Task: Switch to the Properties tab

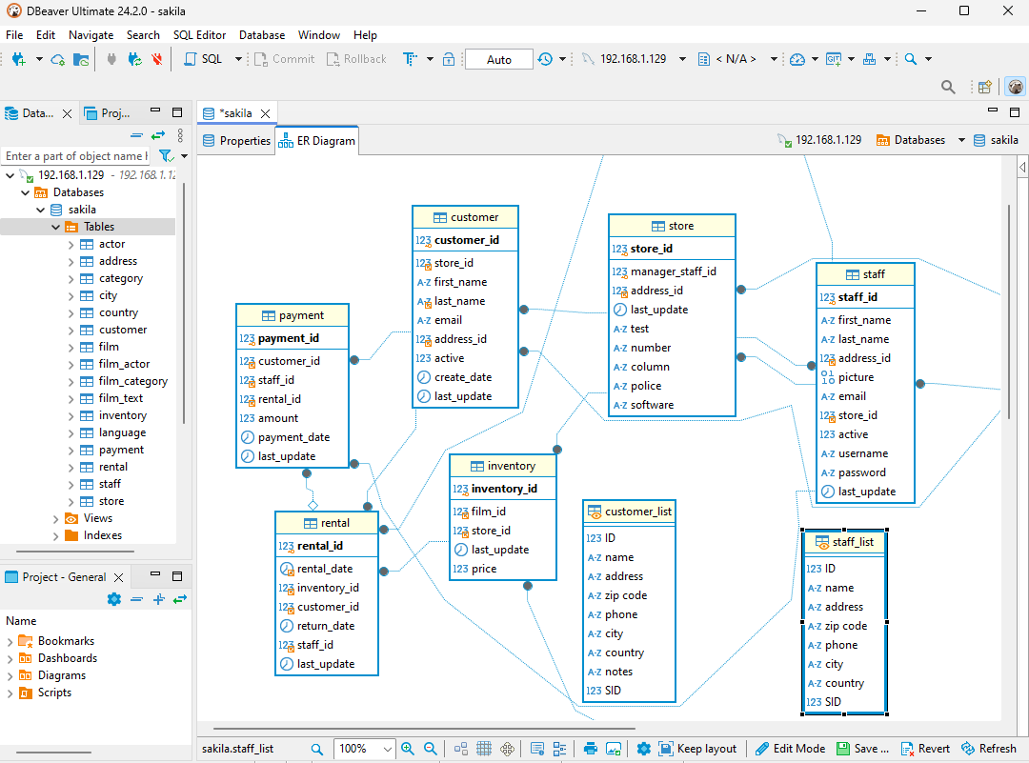Action: [236, 141]
